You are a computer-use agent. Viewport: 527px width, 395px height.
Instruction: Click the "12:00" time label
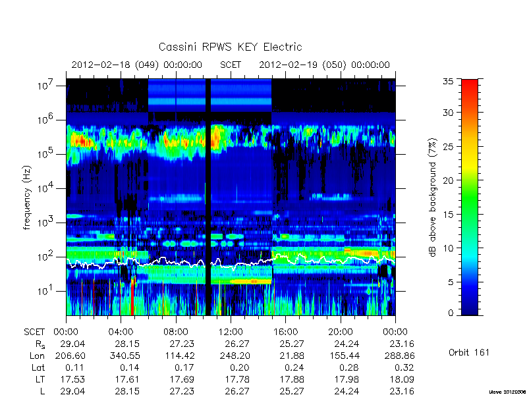tap(231, 332)
